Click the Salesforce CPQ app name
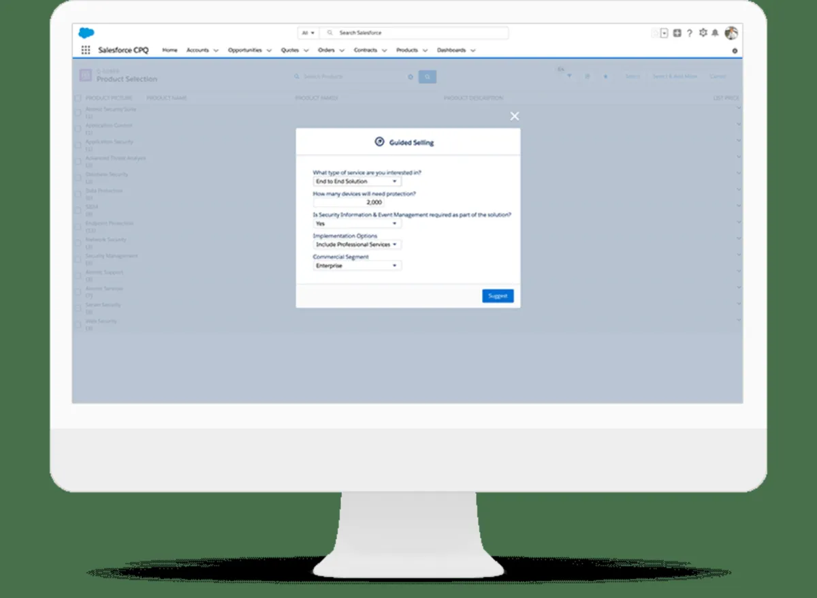The height and width of the screenshot is (598, 817). (123, 50)
